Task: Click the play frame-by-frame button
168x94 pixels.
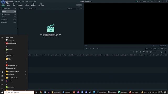Action: click(x=90, y=49)
